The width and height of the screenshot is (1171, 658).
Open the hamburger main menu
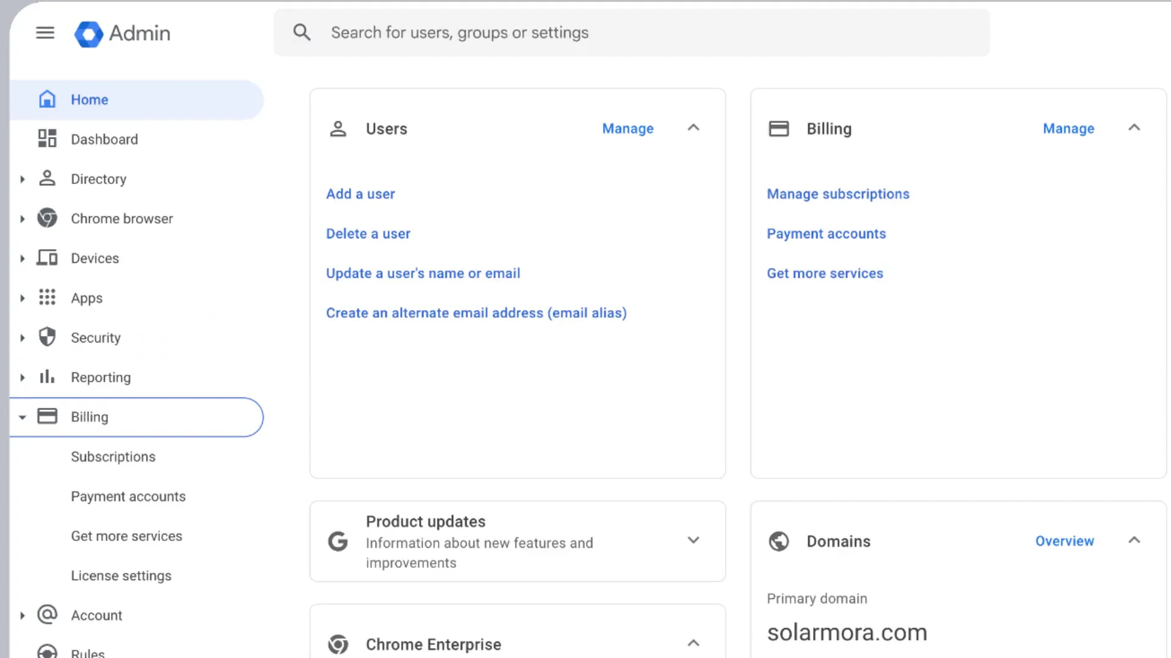45,33
